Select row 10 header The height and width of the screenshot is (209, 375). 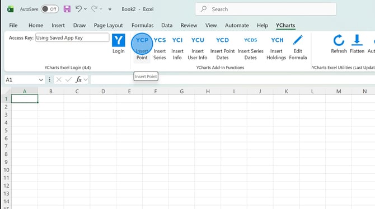[6, 170]
